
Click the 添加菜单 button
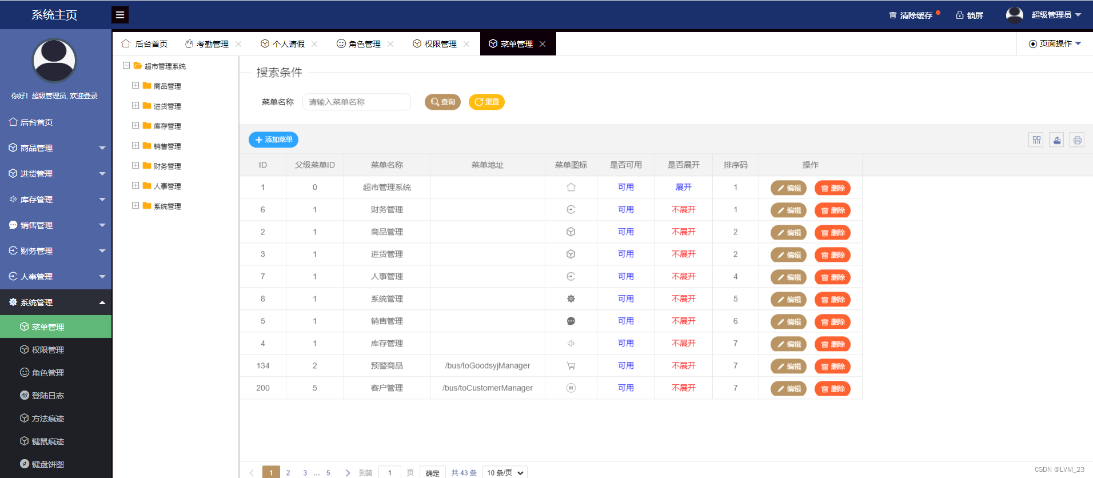coord(273,140)
